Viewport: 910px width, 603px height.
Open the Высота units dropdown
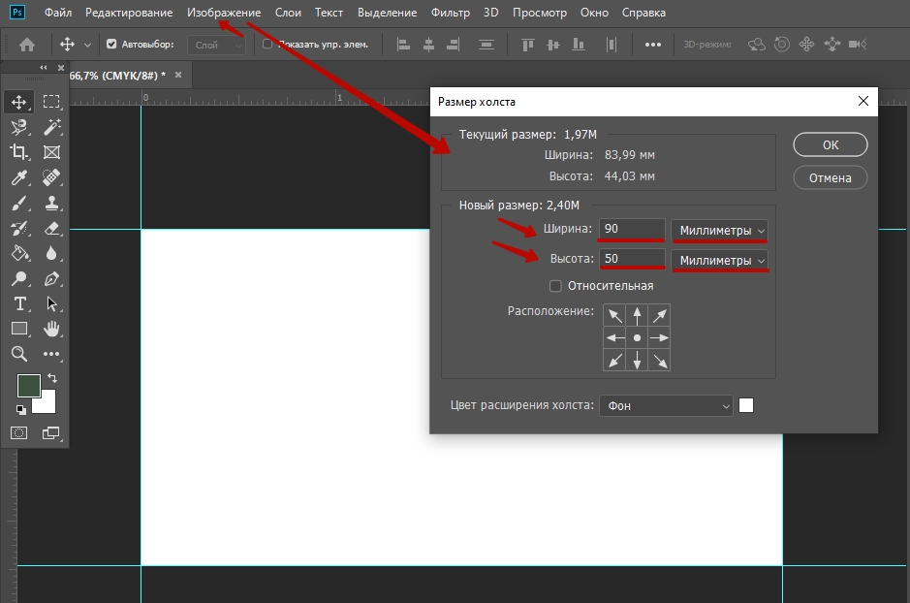721,261
